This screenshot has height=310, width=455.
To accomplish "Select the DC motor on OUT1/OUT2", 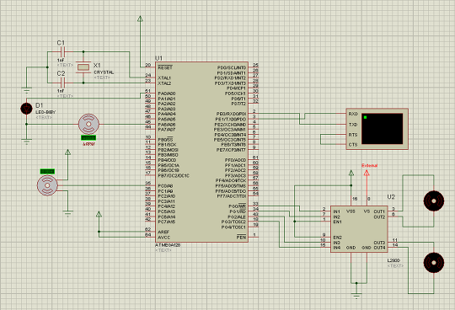I will 434,200.
